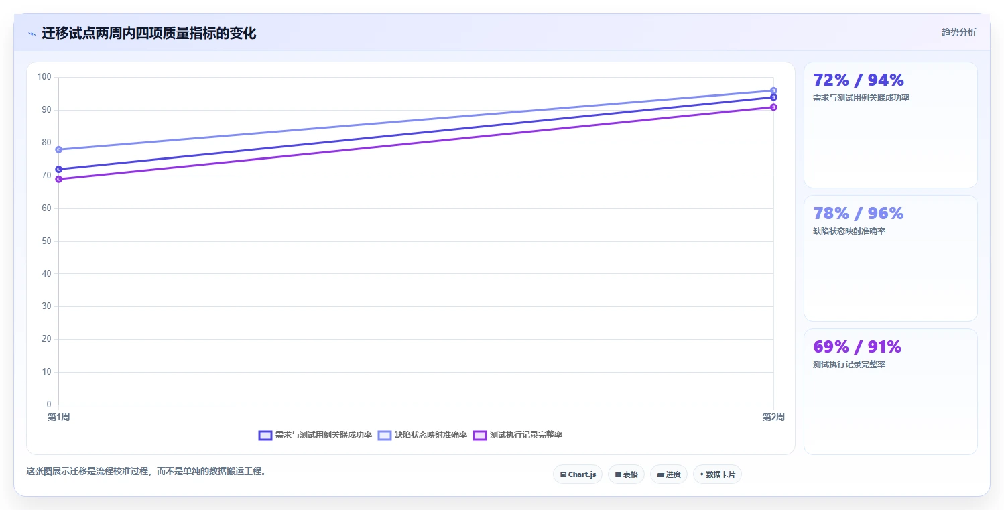The height and width of the screenshot is (510, 1004).
Task: Click the 表格 chip
Action: 626,474
